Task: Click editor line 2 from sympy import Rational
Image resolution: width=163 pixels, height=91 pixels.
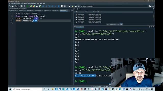Action: [31, 16]
